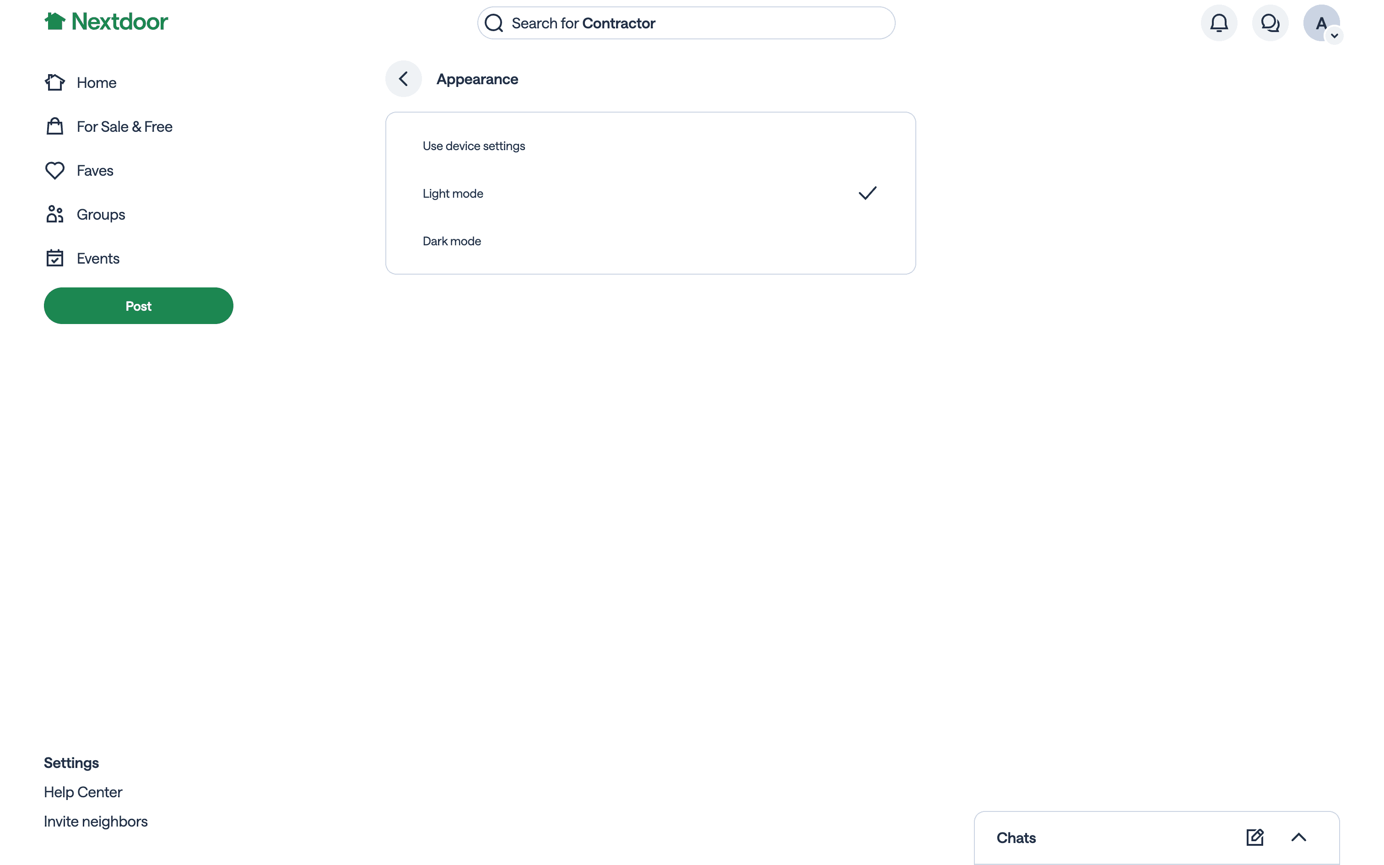Click the Faves heart icon

pos(55,170)
